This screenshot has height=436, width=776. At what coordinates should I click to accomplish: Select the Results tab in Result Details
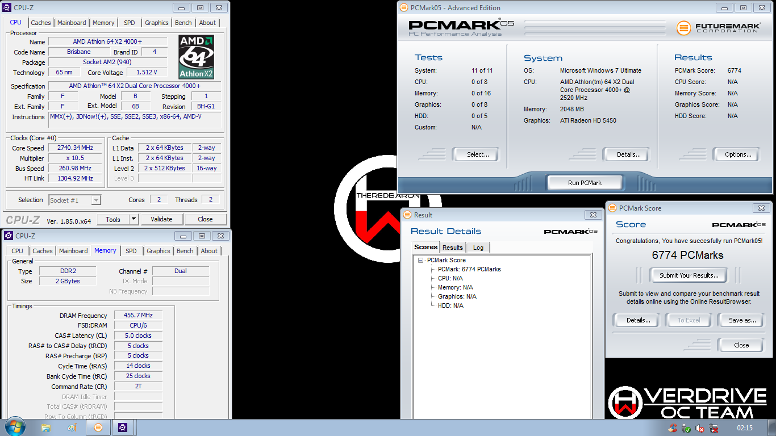click(453, 248)
